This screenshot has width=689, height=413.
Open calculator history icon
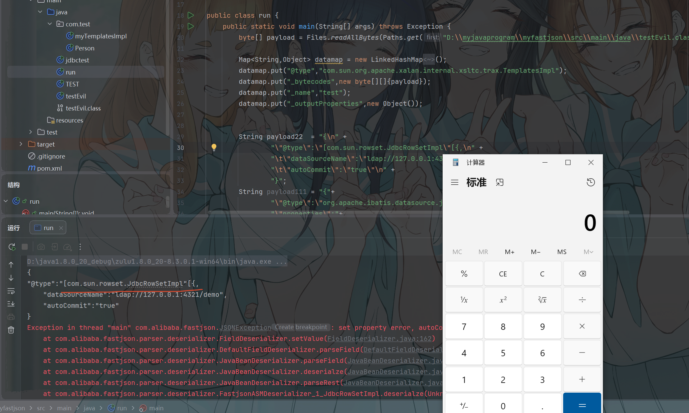(591, 182)
